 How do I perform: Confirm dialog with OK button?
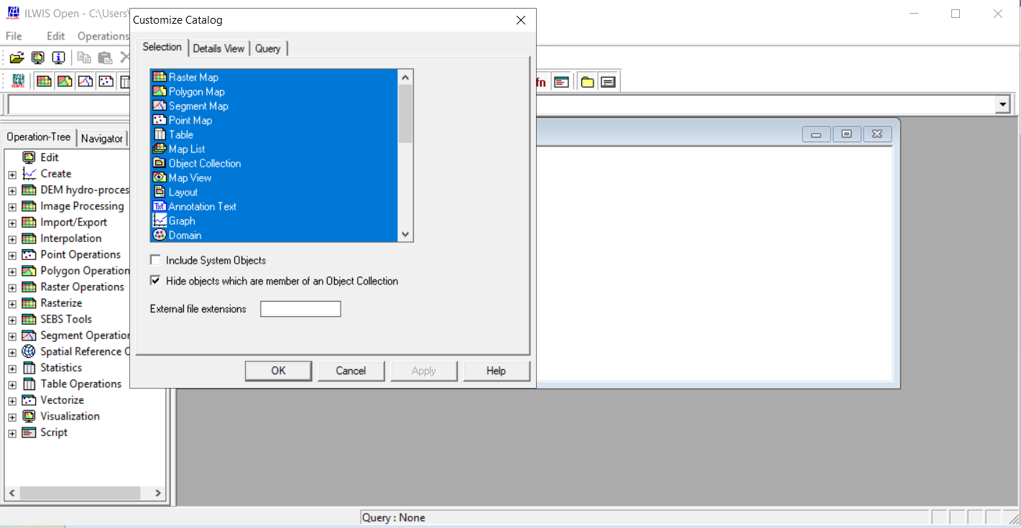tap(278, 371)
